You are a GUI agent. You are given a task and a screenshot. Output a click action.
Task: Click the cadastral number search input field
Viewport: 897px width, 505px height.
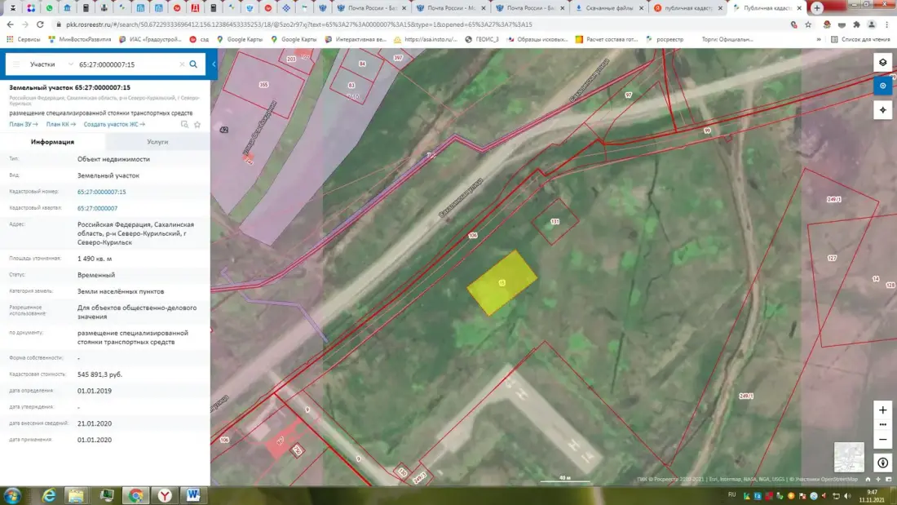click(x=127, y=64)
